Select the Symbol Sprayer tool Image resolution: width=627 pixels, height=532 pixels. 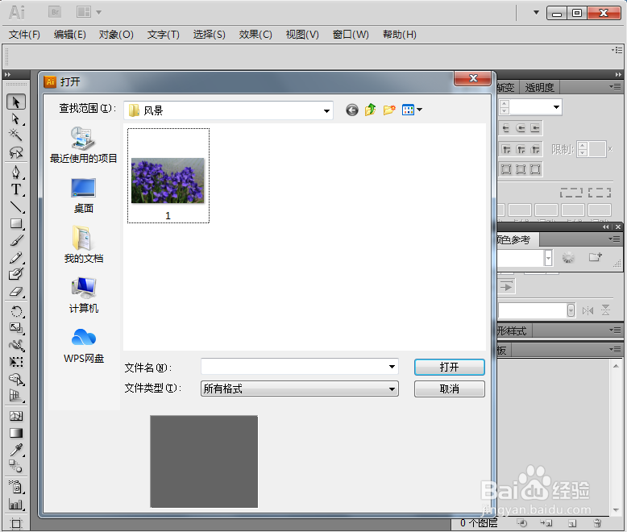coord(16,487)
